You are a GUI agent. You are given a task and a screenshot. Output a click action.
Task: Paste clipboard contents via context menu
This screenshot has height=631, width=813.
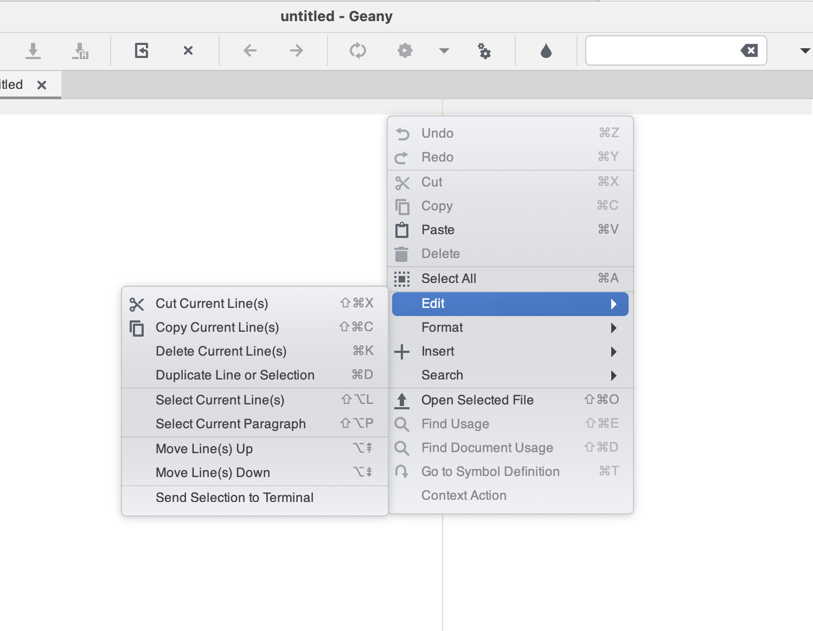tap(510, 229)
